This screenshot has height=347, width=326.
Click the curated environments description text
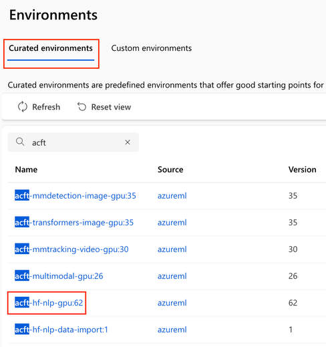tap(166, 85)
